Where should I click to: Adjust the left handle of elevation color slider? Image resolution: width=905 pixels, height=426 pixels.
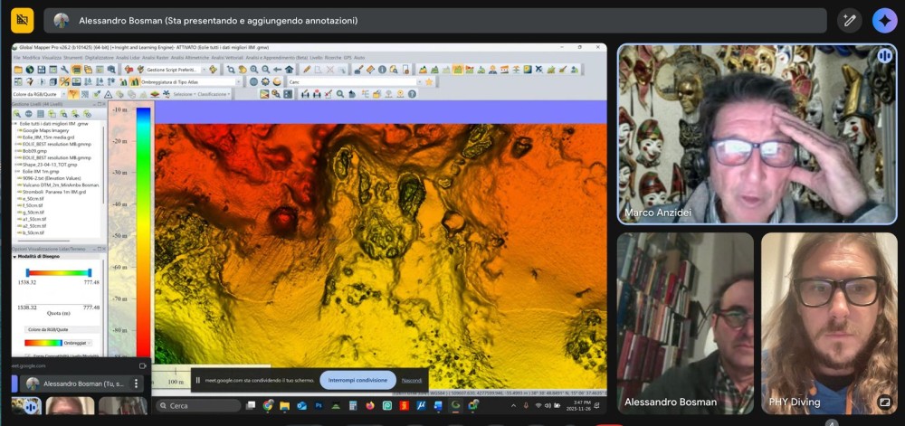point(28,272)
